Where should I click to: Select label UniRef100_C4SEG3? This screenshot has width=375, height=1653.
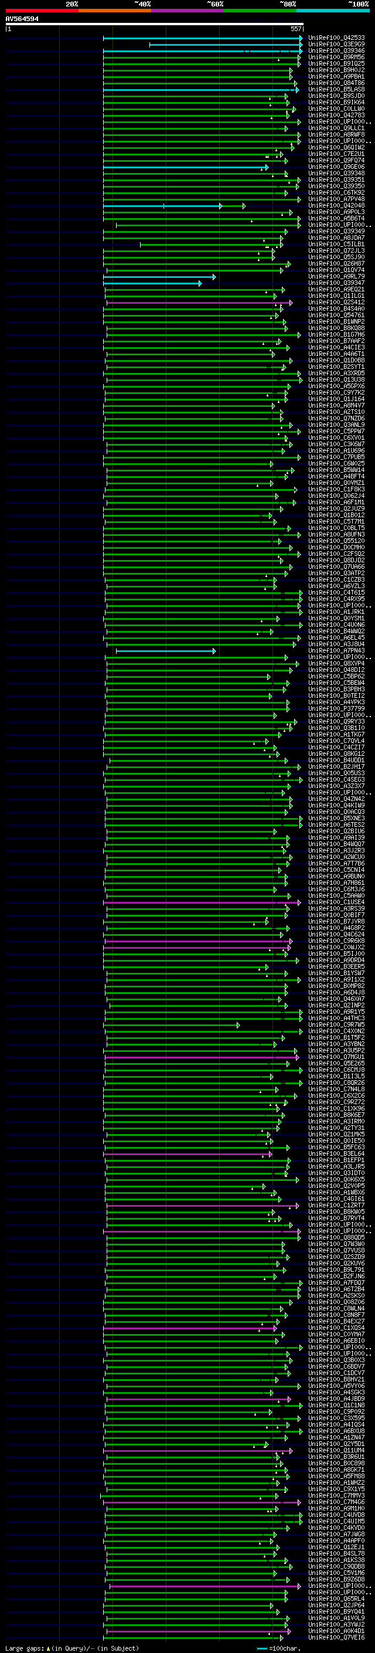[x=336, y=780]
